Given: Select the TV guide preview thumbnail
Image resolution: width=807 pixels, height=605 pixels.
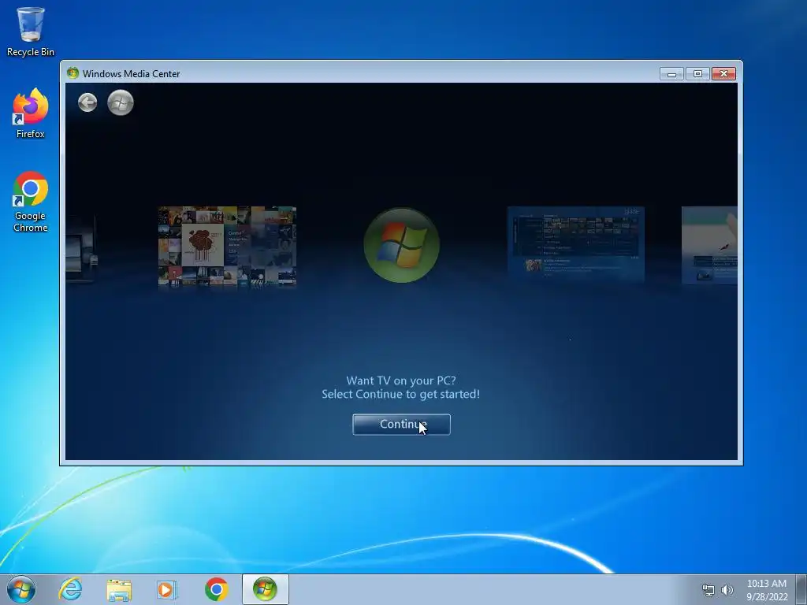Looking at the screenshot, I should 576,245.
